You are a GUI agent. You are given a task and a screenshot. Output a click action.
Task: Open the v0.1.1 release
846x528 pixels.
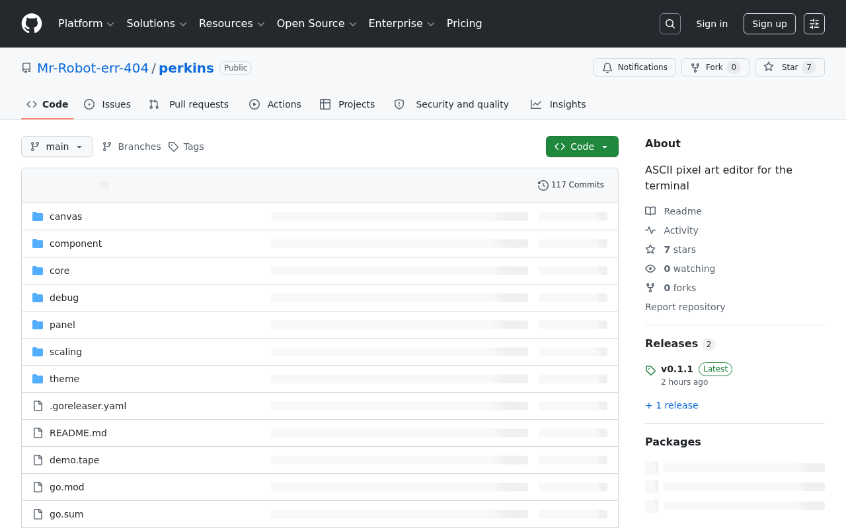(677, 369)
